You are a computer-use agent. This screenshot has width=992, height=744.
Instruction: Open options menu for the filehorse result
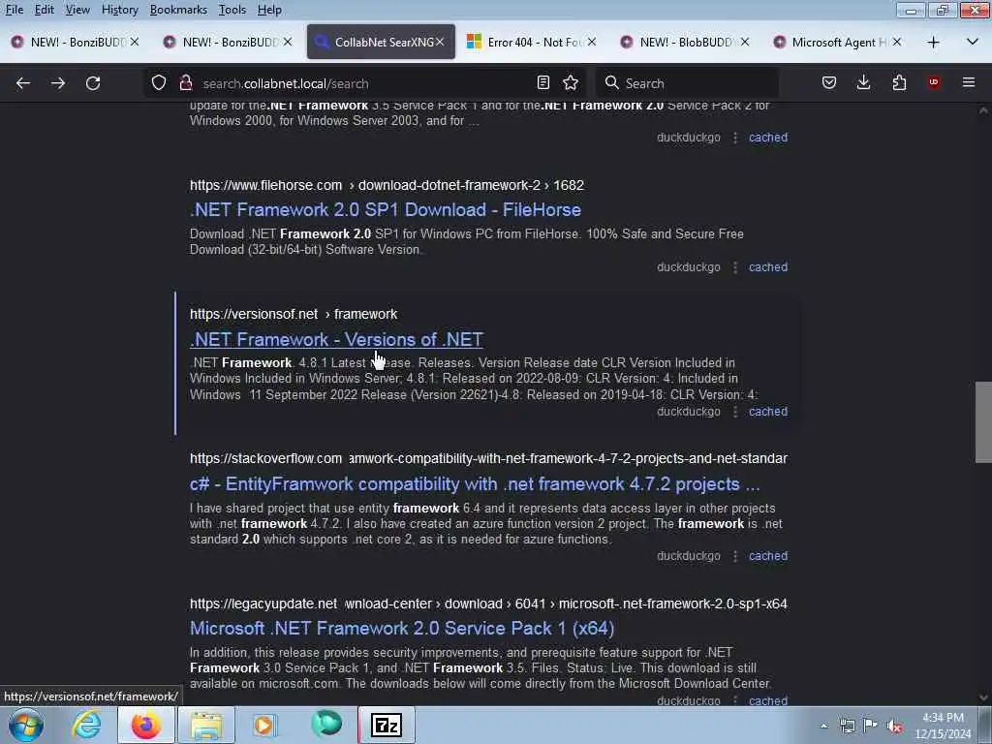(735, 267)
